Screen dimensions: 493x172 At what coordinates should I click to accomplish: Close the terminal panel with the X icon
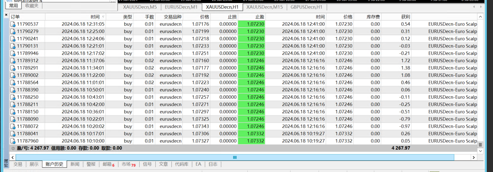coord(6,15)
